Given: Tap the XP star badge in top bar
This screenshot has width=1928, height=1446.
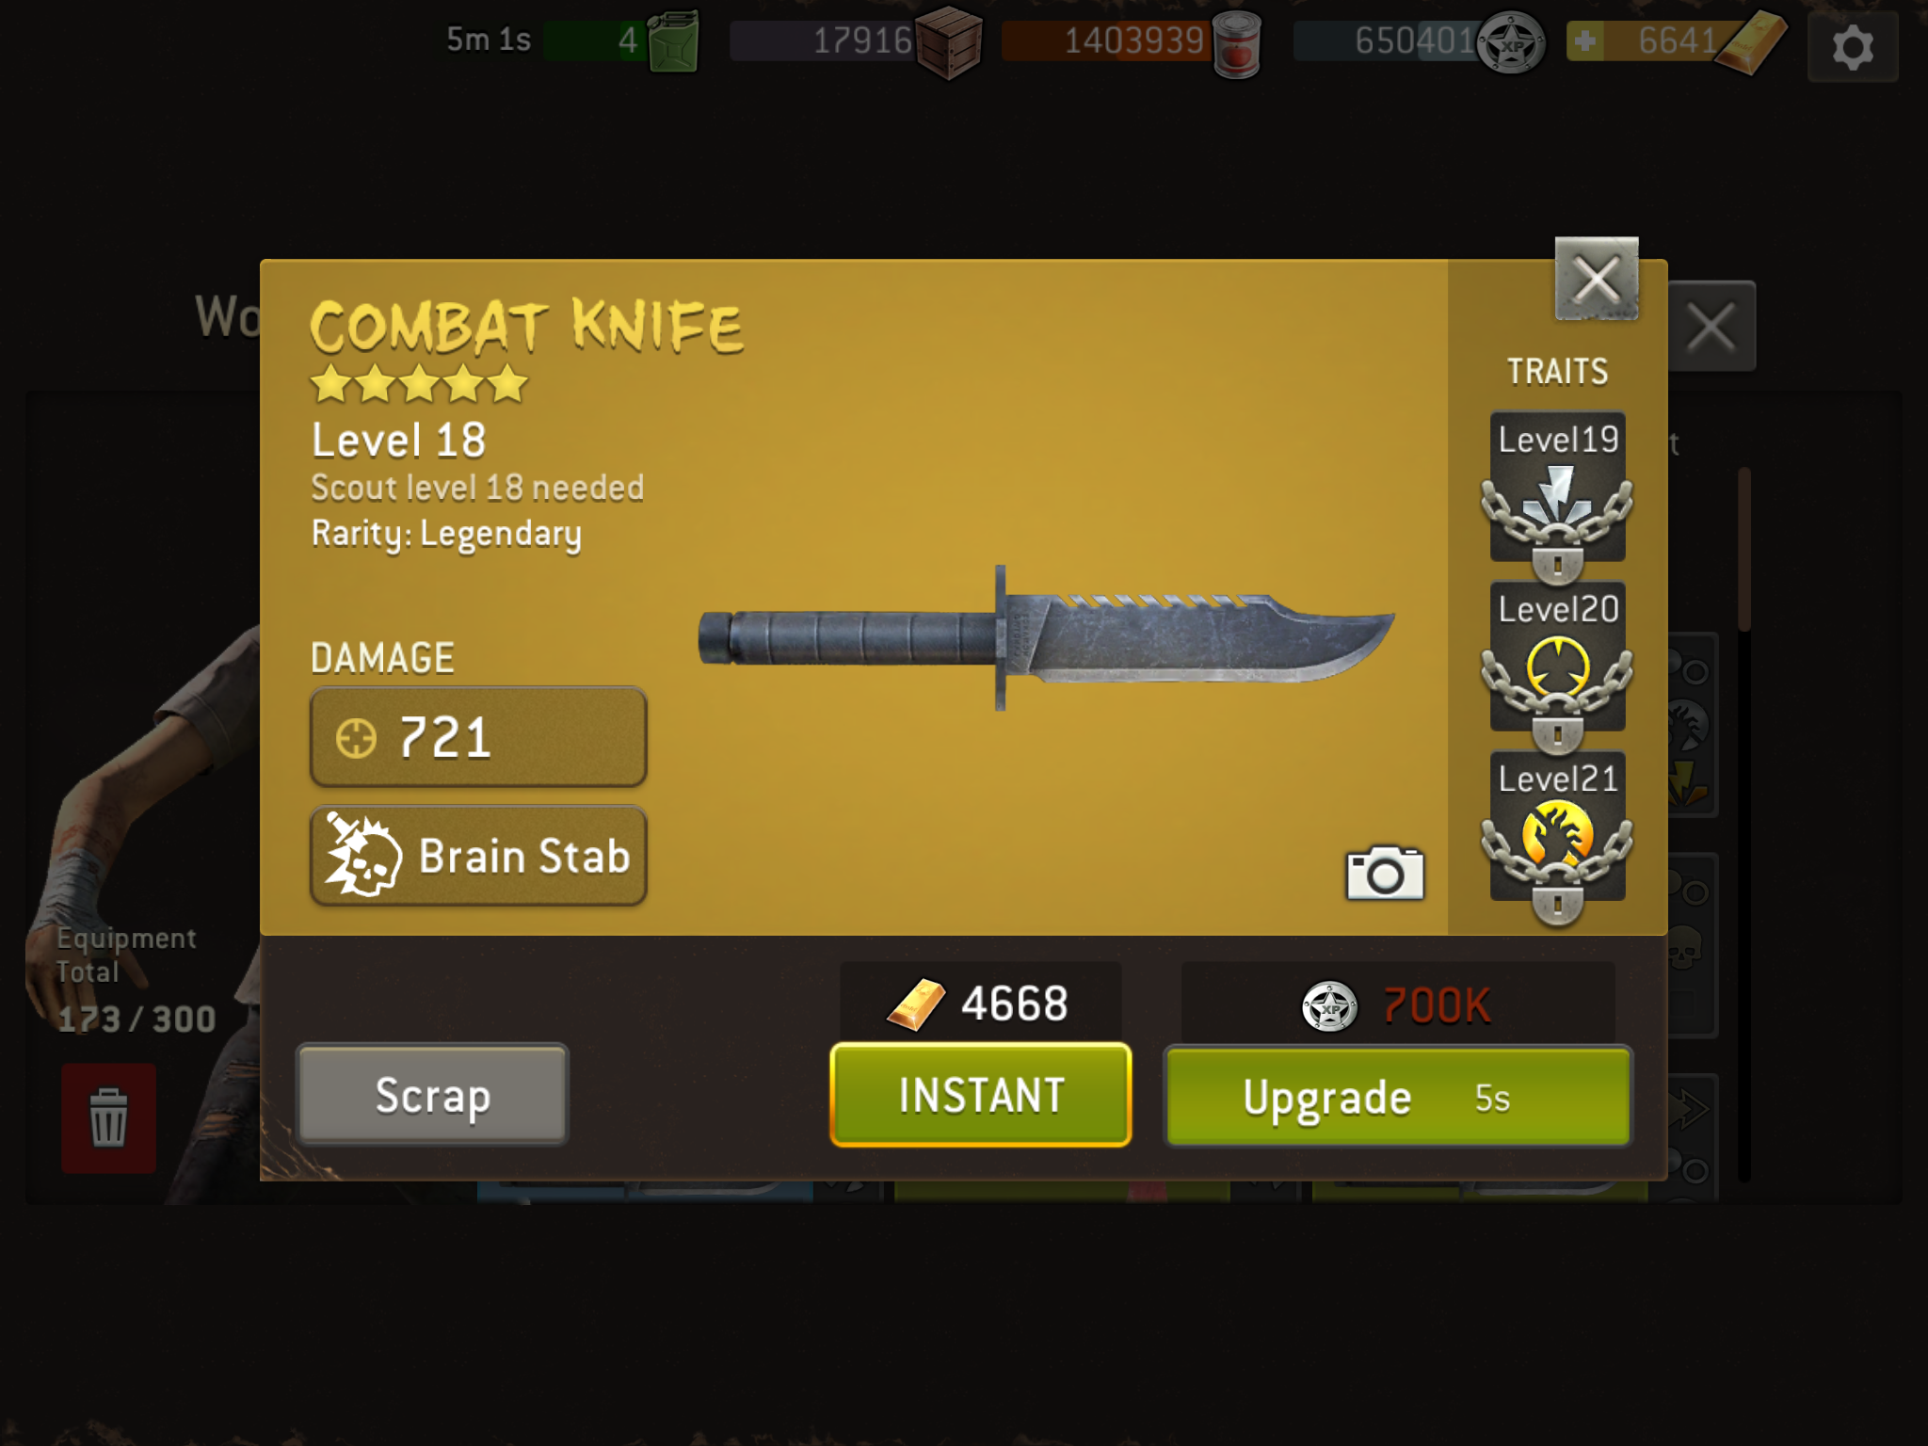Looking at the screenshot, I should (1510, 43).
